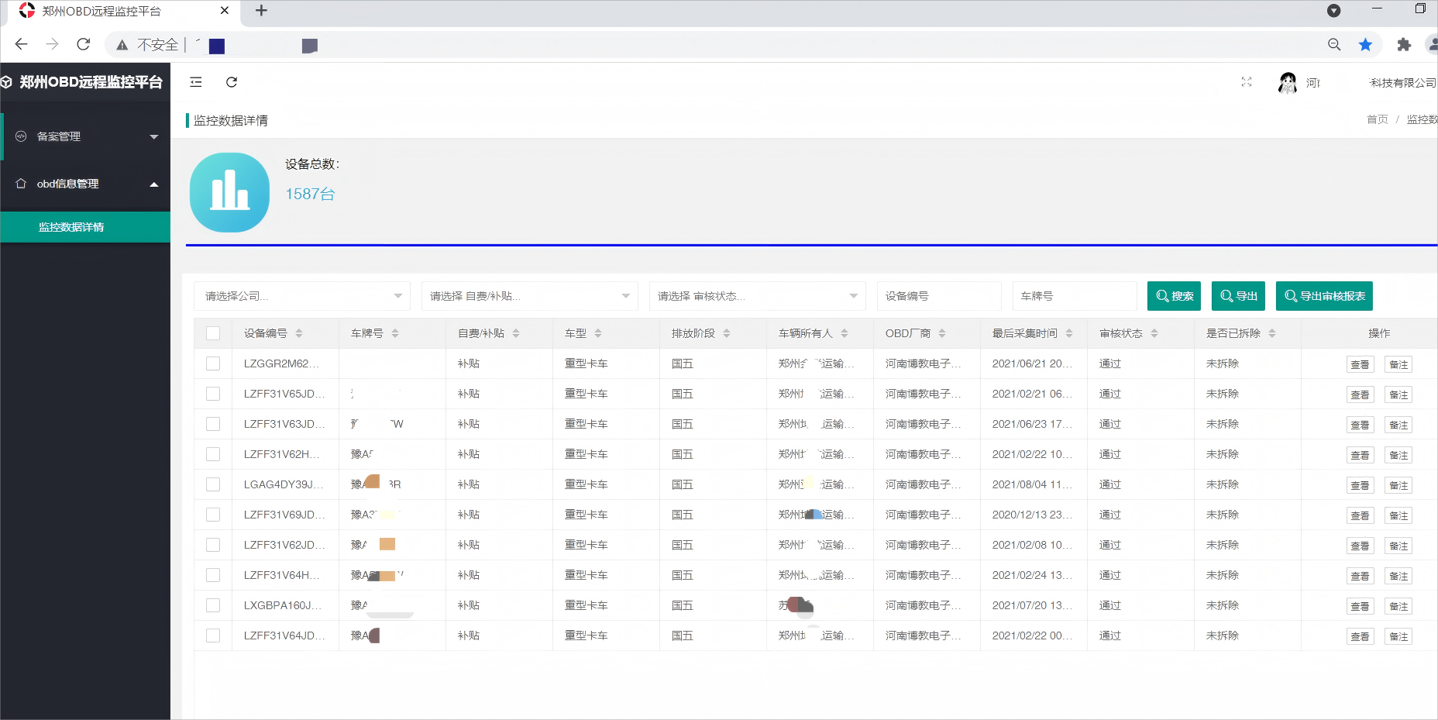Viewport: 1438px width, 720px height.
Task: Sort by 车牌号 column arrows
Action: coord(395,333)
